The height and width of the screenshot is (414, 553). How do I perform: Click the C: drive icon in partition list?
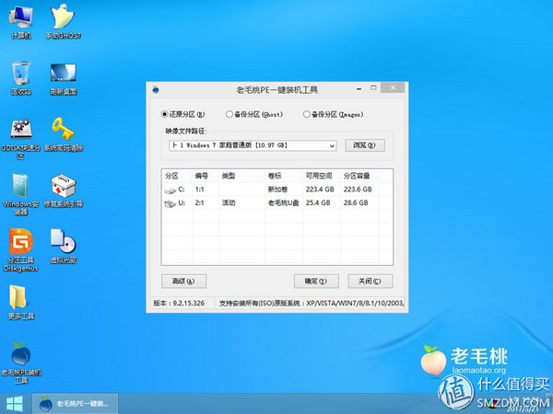click(170, 190)
